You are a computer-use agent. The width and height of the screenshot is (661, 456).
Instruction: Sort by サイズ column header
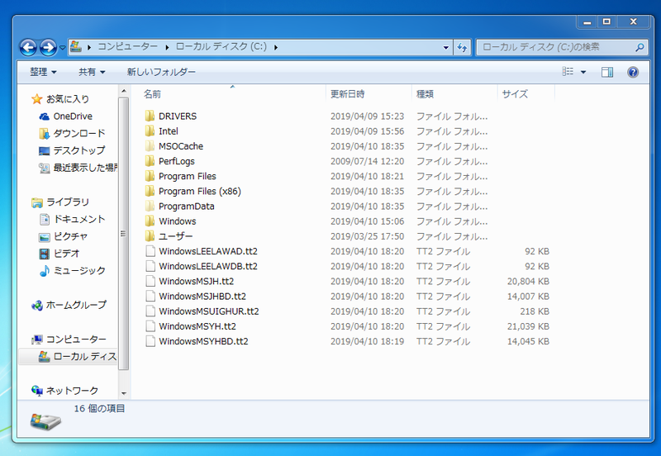(515, 94)
